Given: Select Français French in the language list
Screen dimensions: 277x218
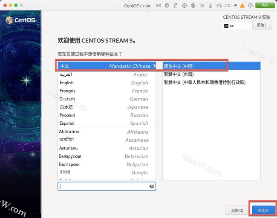Looking at the screenshot, I should pyautogui.click(x=107, y=91).
